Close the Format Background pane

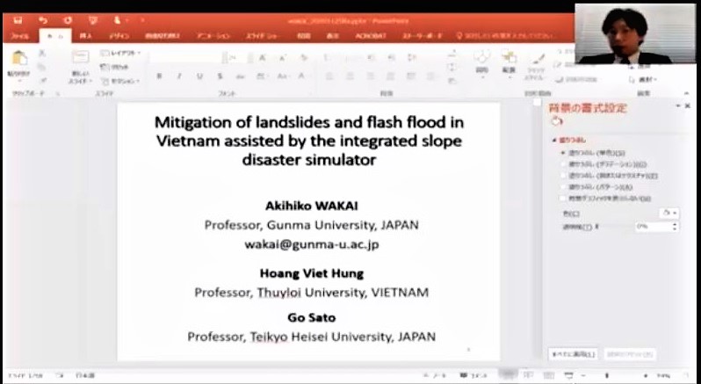pyautogui.click(x=688, y=106)
